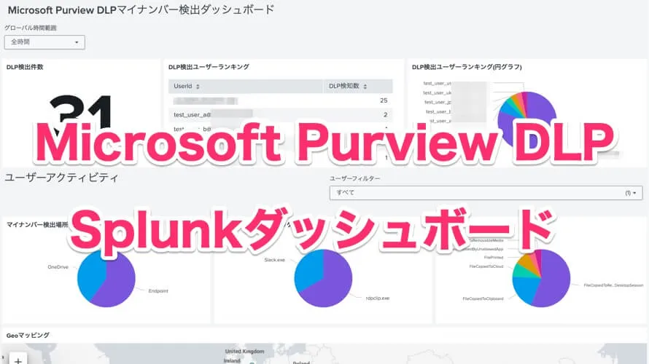
Task: Click the FileCopiedToClipboard label
Action: pos(483,298)
